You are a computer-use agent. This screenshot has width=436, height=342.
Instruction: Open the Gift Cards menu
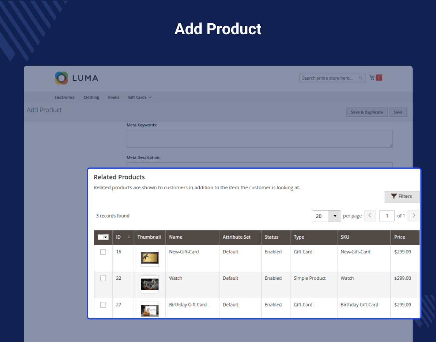[137, 98]
